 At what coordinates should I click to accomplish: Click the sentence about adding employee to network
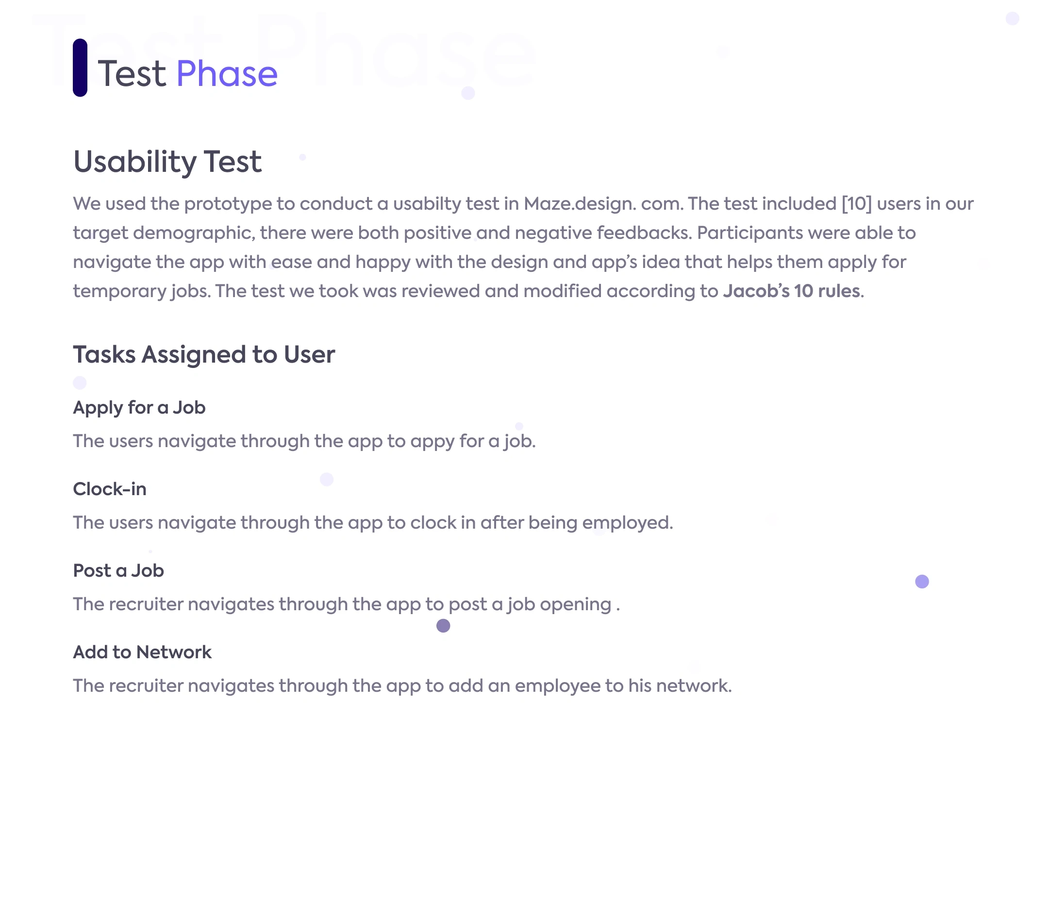pos(402,686)
